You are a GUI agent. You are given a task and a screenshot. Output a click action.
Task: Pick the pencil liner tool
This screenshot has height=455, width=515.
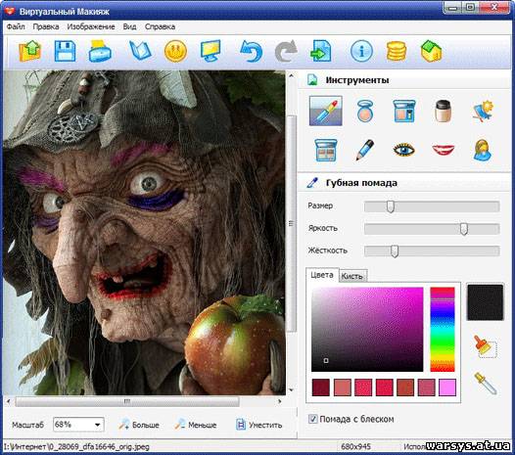tap(365, 150)
